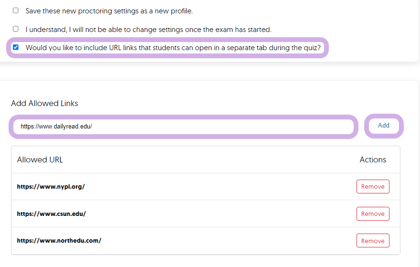
Task: Click the https://www.northedu.com/ URL text
Action: point(59,241)
